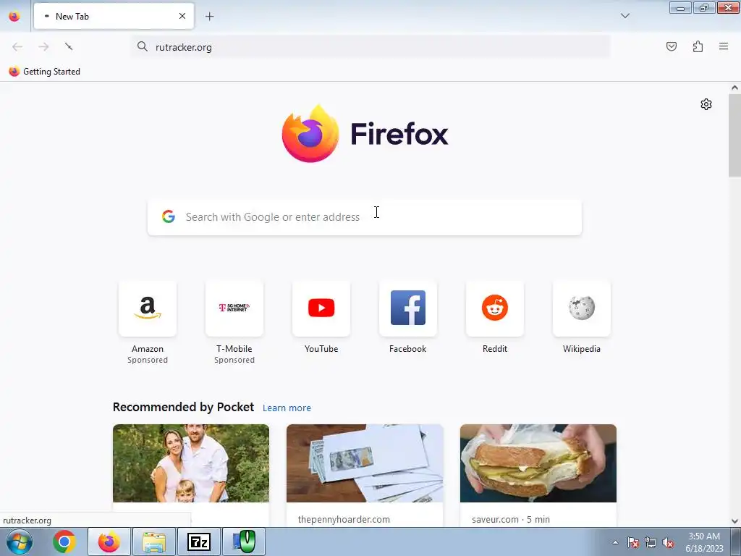
Task: Open the list all tabs dropdown
Action: 624,16
